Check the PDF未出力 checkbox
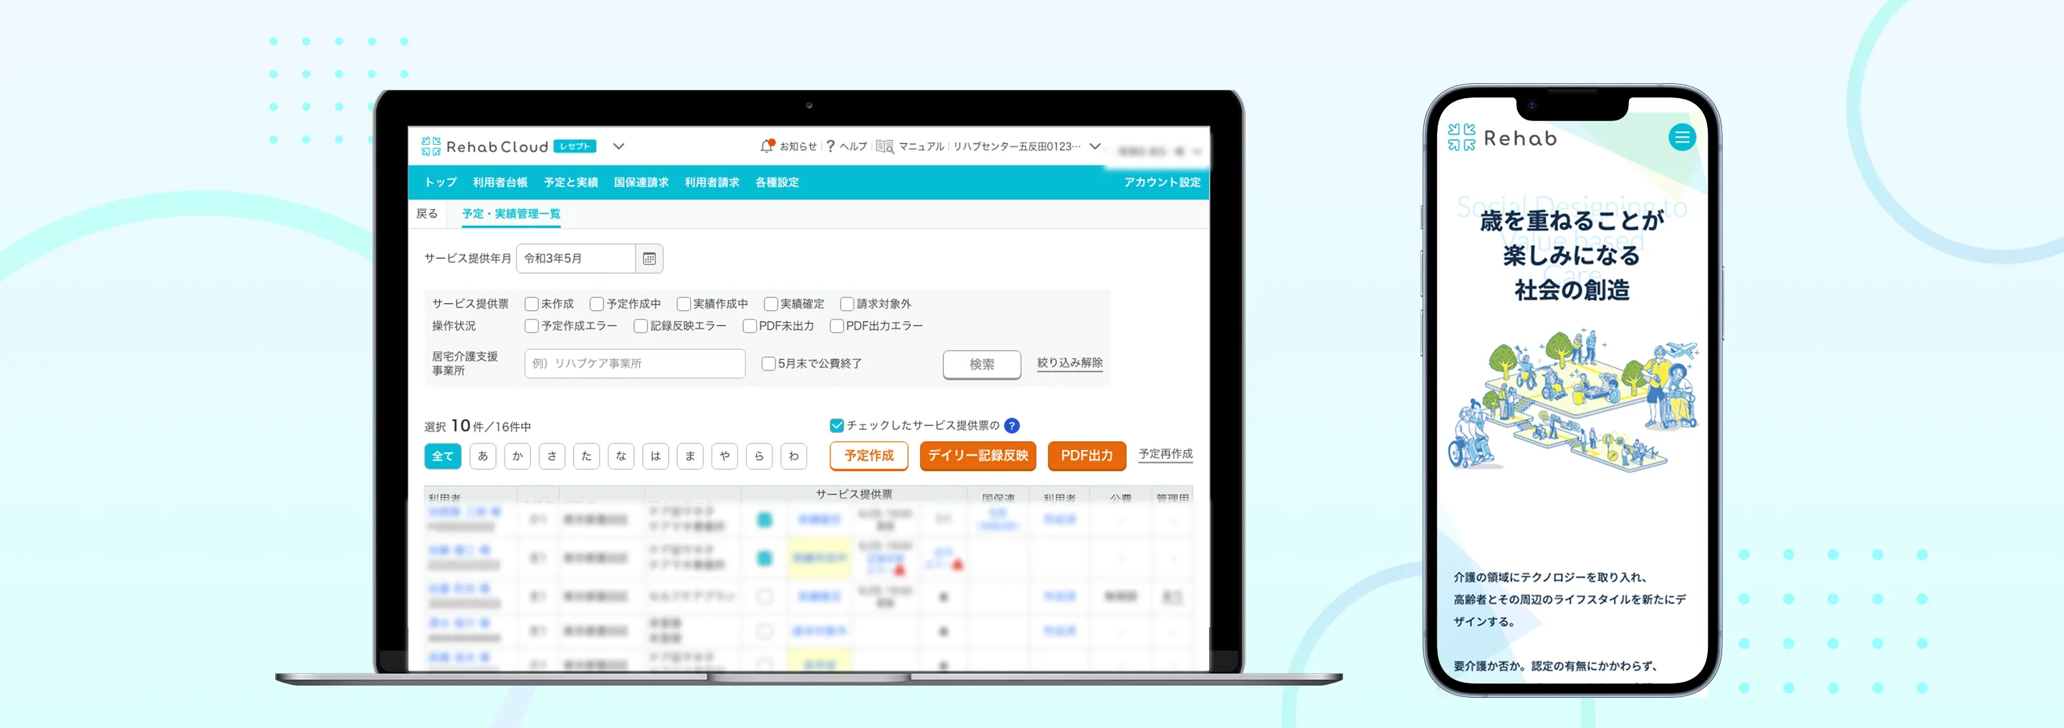 750,326
